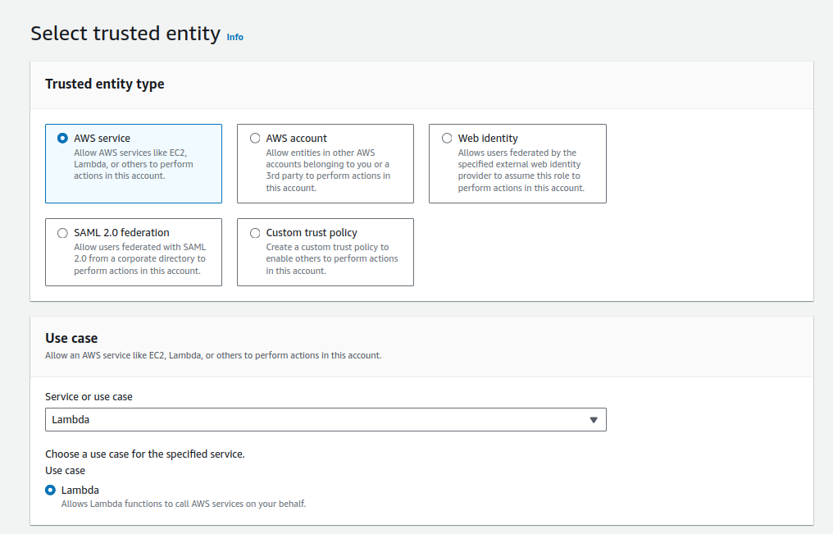
Task: Select the Web identity radio button
Action: 447,139
